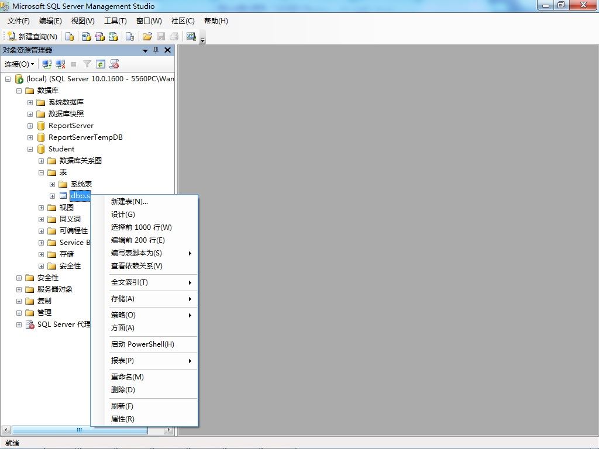Click the 新建查询(N) toolbar button
Image resolution: width=599 pixels, height=449 pixels.
pyautogui.click(x=32, y=36)
